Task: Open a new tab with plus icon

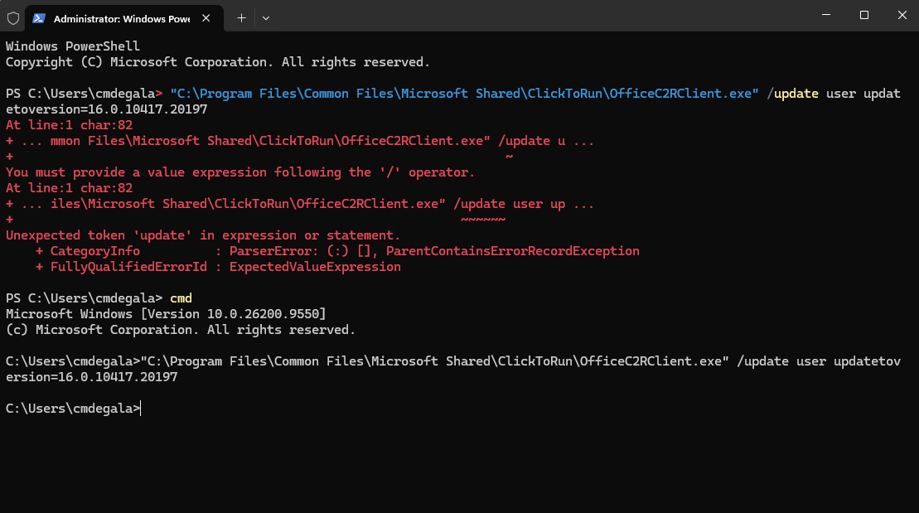Action: [241, 18]
